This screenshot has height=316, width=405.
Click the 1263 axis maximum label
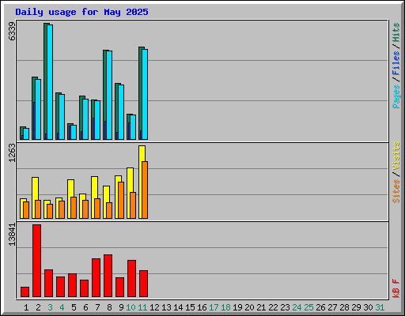pos(12,153)
